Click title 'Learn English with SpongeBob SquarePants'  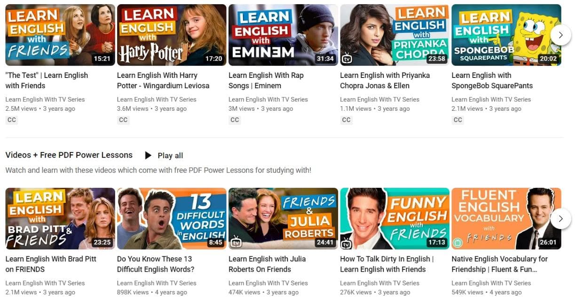(492, 80)
